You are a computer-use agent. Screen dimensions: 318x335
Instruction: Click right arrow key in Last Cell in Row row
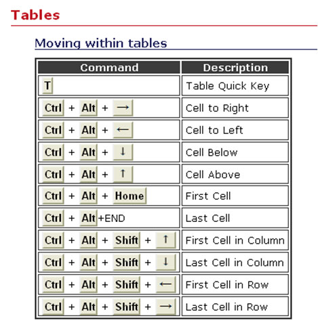coord(165,307)
